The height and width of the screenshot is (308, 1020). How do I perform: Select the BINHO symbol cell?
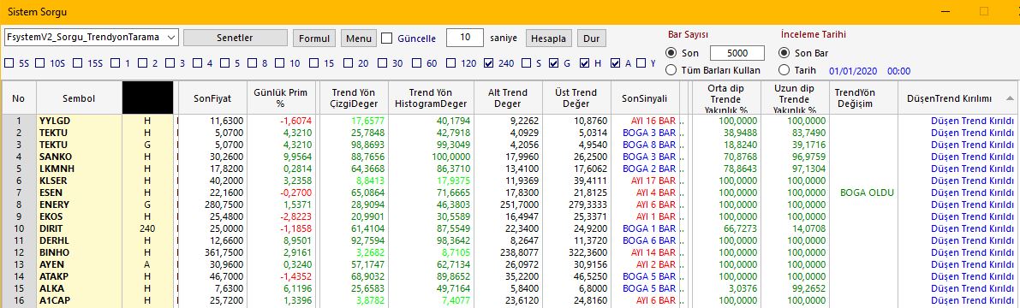pyautogui.click(x=79, y=252)
